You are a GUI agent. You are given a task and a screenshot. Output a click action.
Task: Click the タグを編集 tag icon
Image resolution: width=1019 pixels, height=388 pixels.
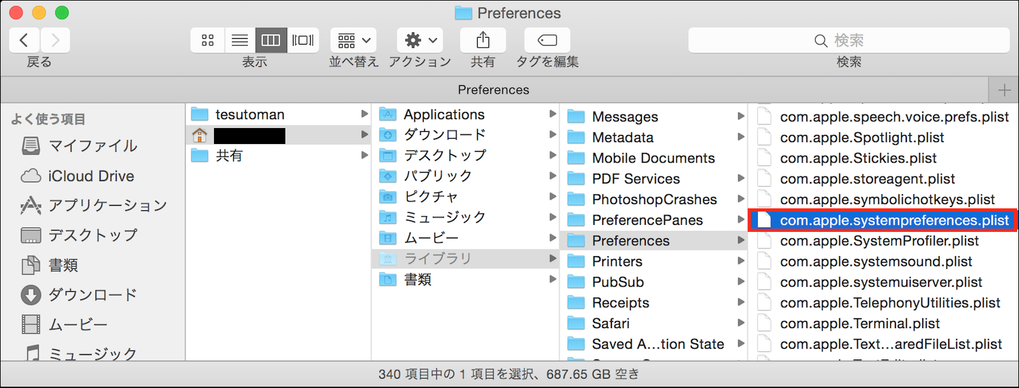547,40
